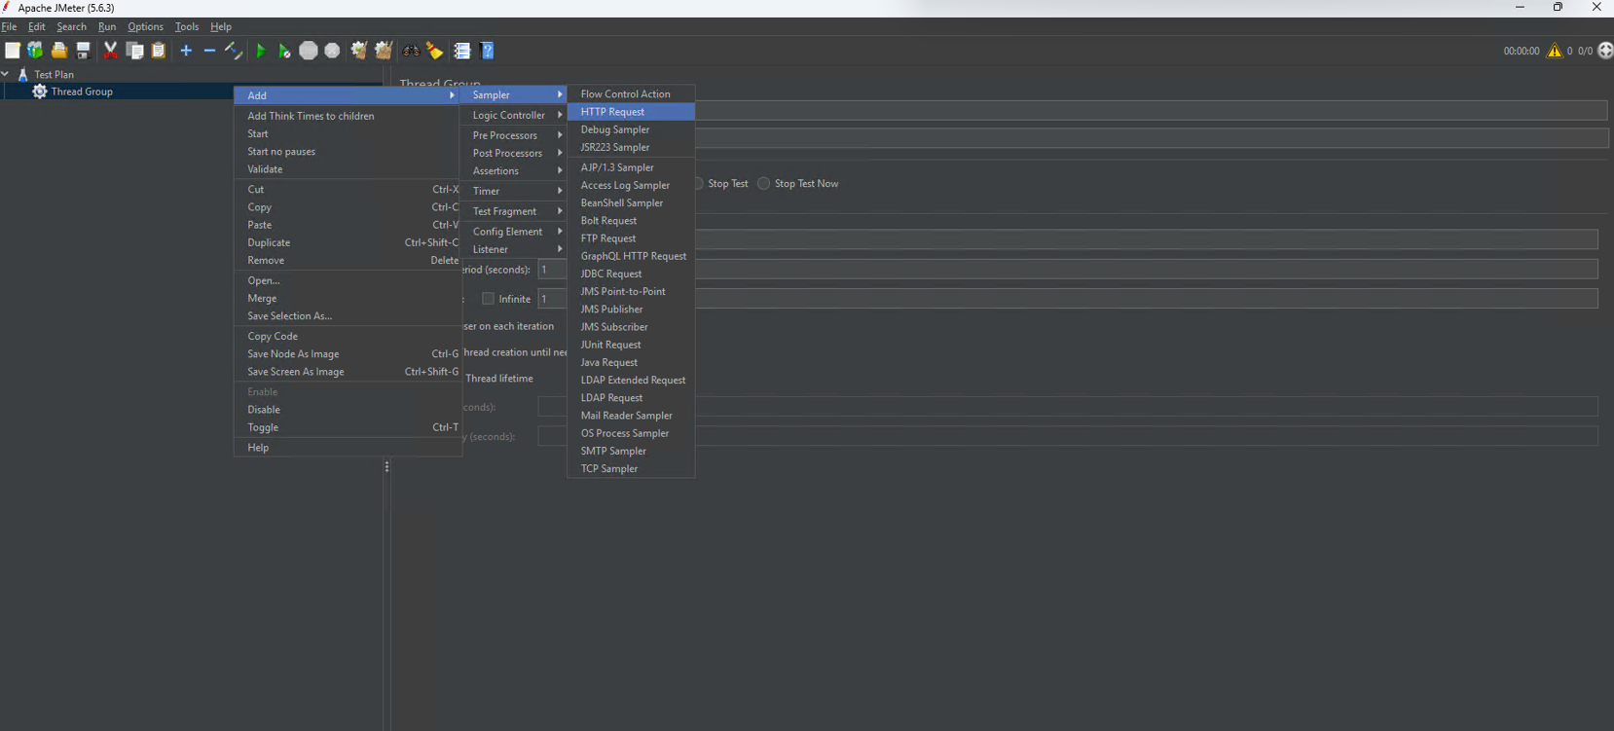Image resolution: width=1614 pixels, height=731 pixels.
Task: Select Duplicate in context menu
Action: (348, 242)
